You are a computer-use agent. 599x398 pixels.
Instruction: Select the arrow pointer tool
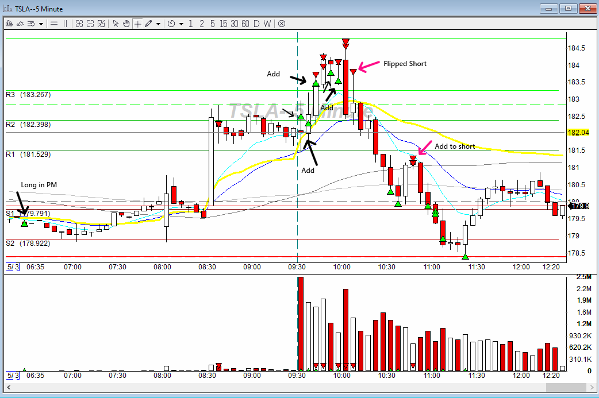point(116,24)
